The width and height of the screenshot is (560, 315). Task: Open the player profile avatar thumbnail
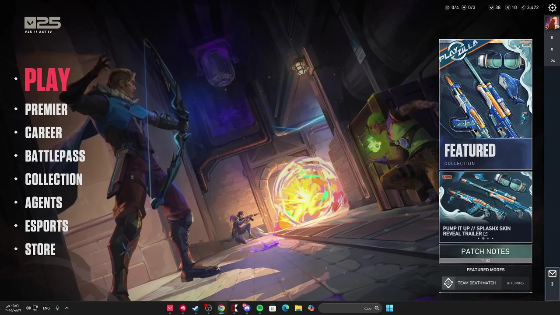(x=552, y=23)
